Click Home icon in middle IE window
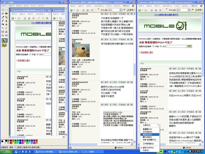The height and width of the screenshot is (154, 205). [x=92, y=10]
